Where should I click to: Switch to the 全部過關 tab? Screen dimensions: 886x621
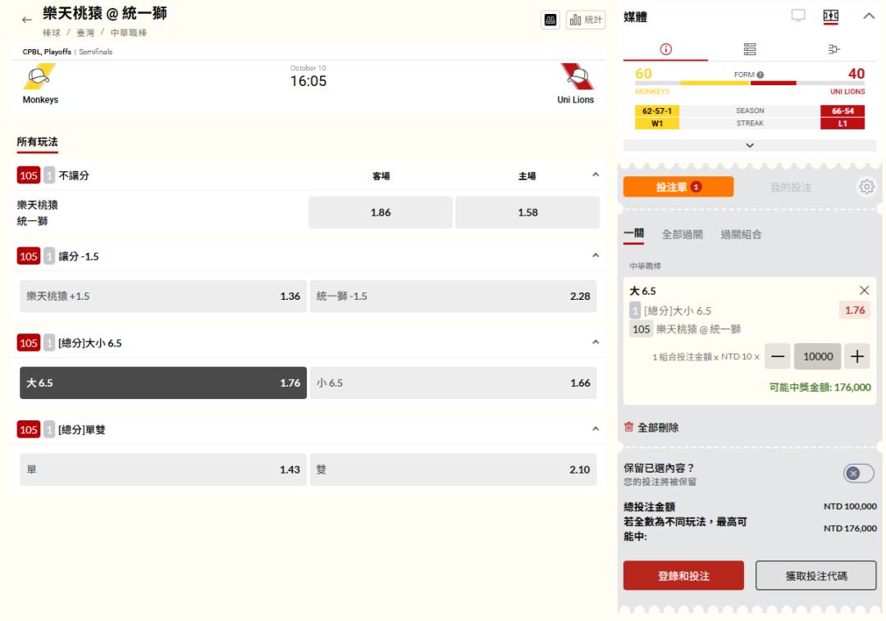[x=682, y=234]
